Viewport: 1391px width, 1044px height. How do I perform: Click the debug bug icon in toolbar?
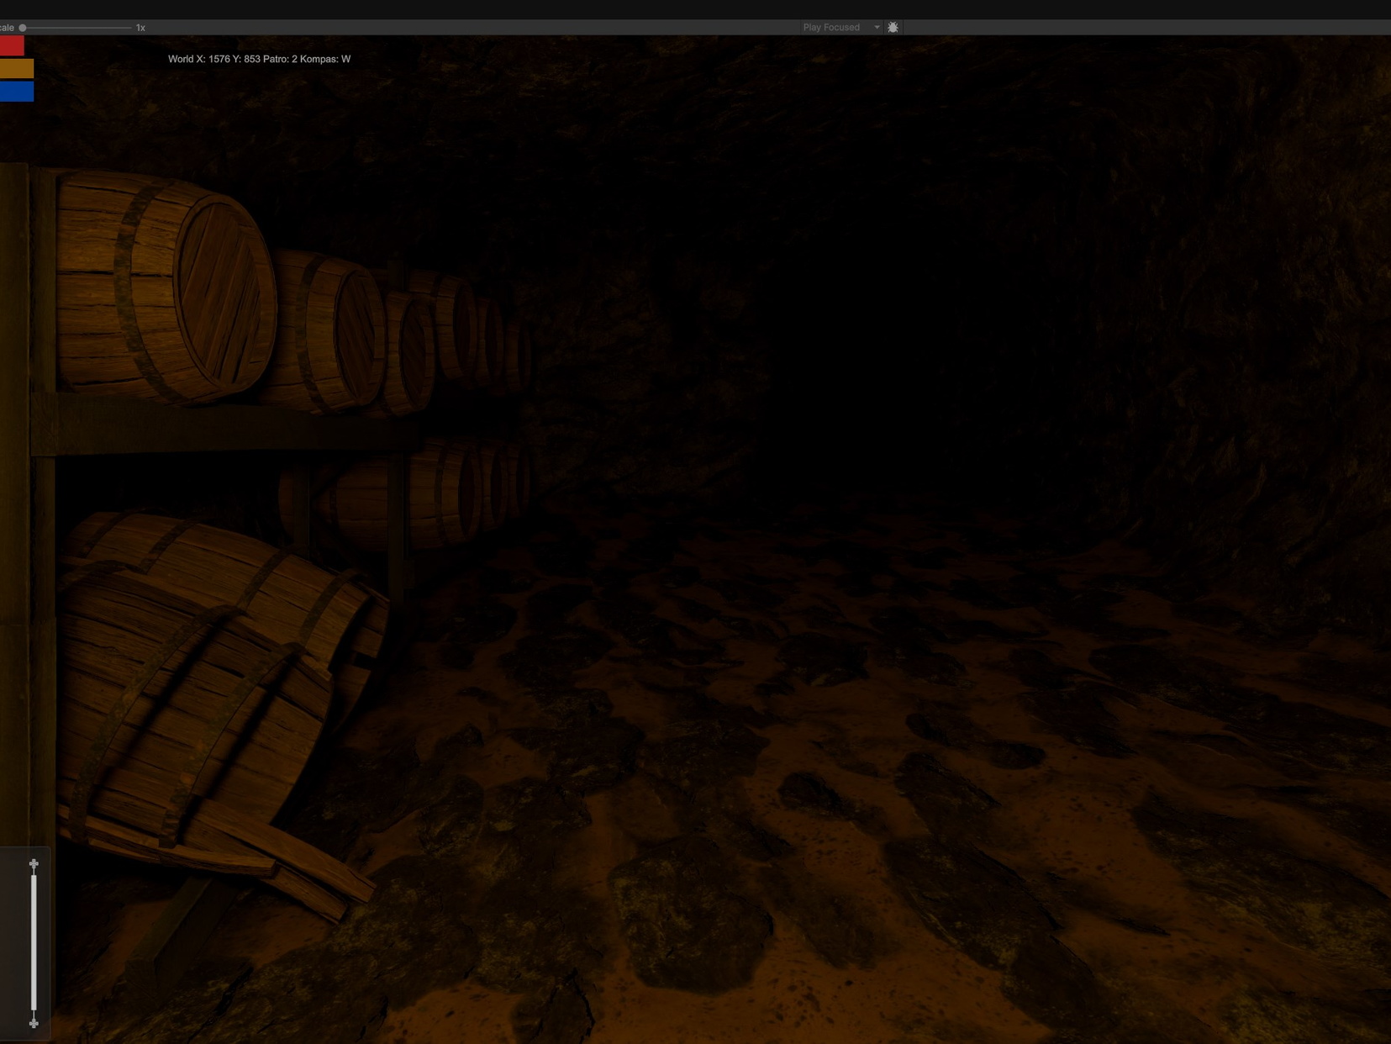(893, 27)
